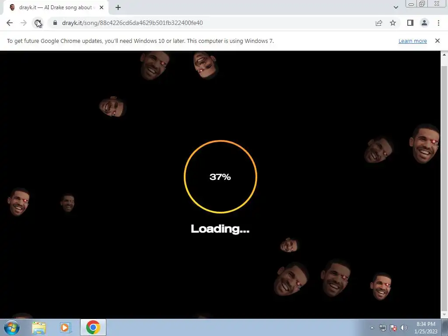Open the Action Center flag icon

(x=393, y=328)
